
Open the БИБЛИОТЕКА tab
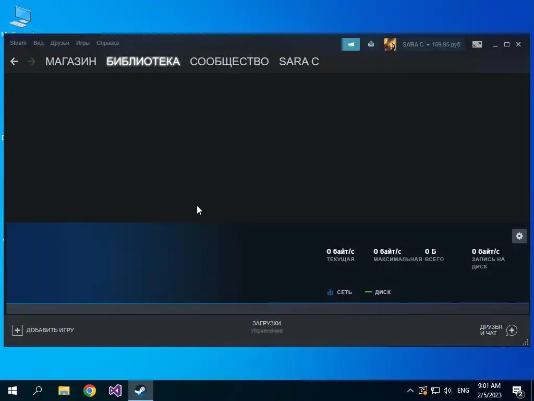tap(143, 62)
